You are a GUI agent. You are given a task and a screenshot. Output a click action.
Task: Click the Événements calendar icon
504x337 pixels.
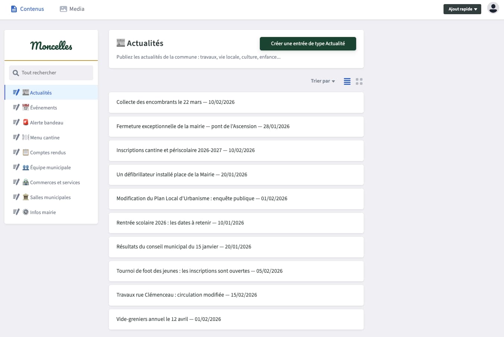point(25,108)
